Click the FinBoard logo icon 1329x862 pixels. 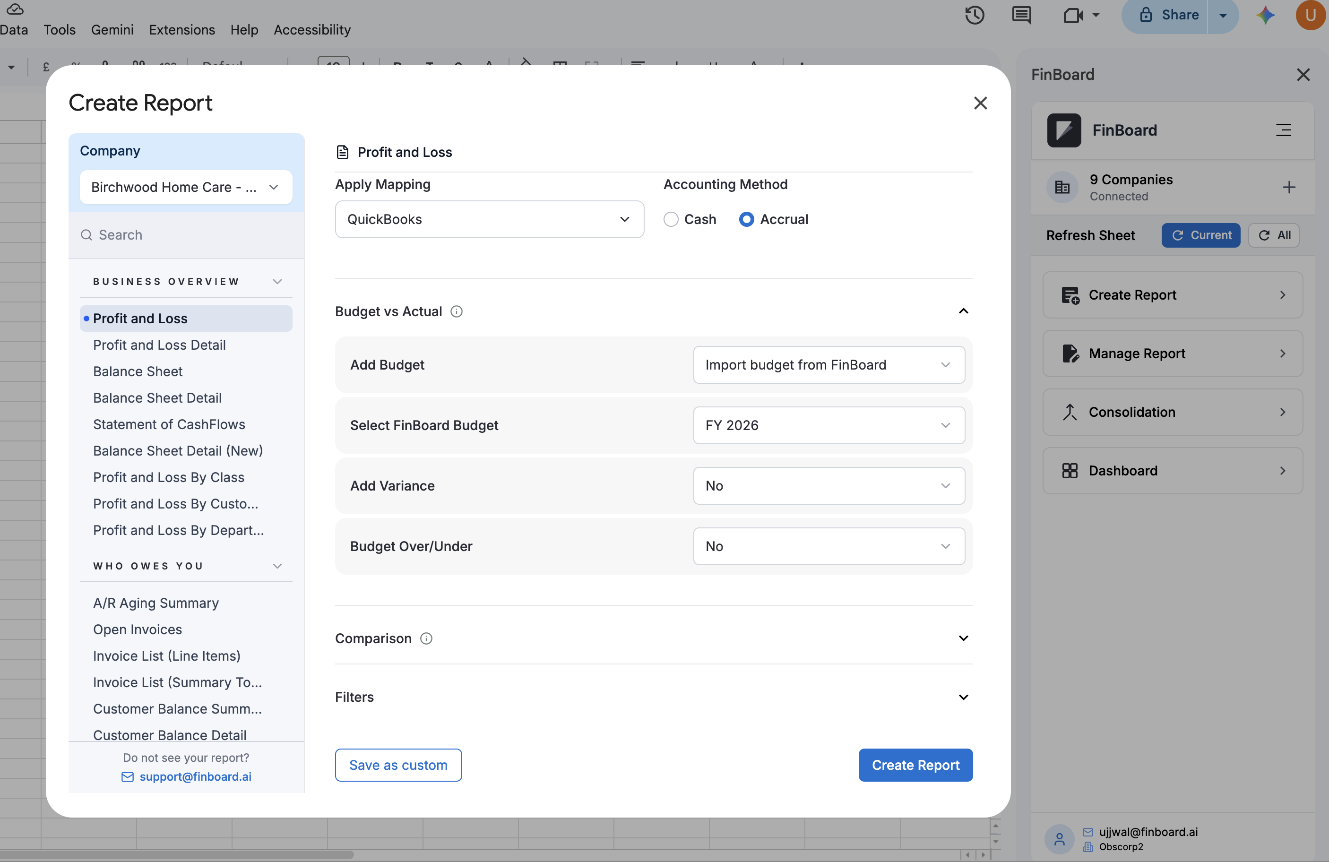coord(1064,130)
